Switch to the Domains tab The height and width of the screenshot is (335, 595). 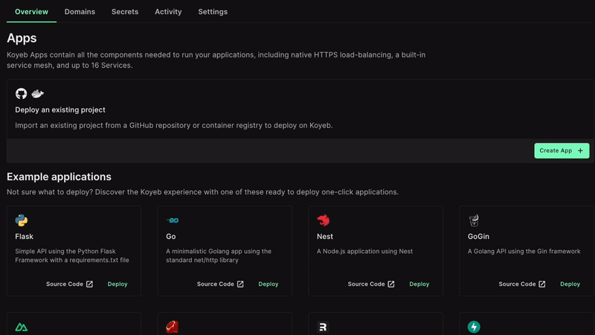pos(80,12)
